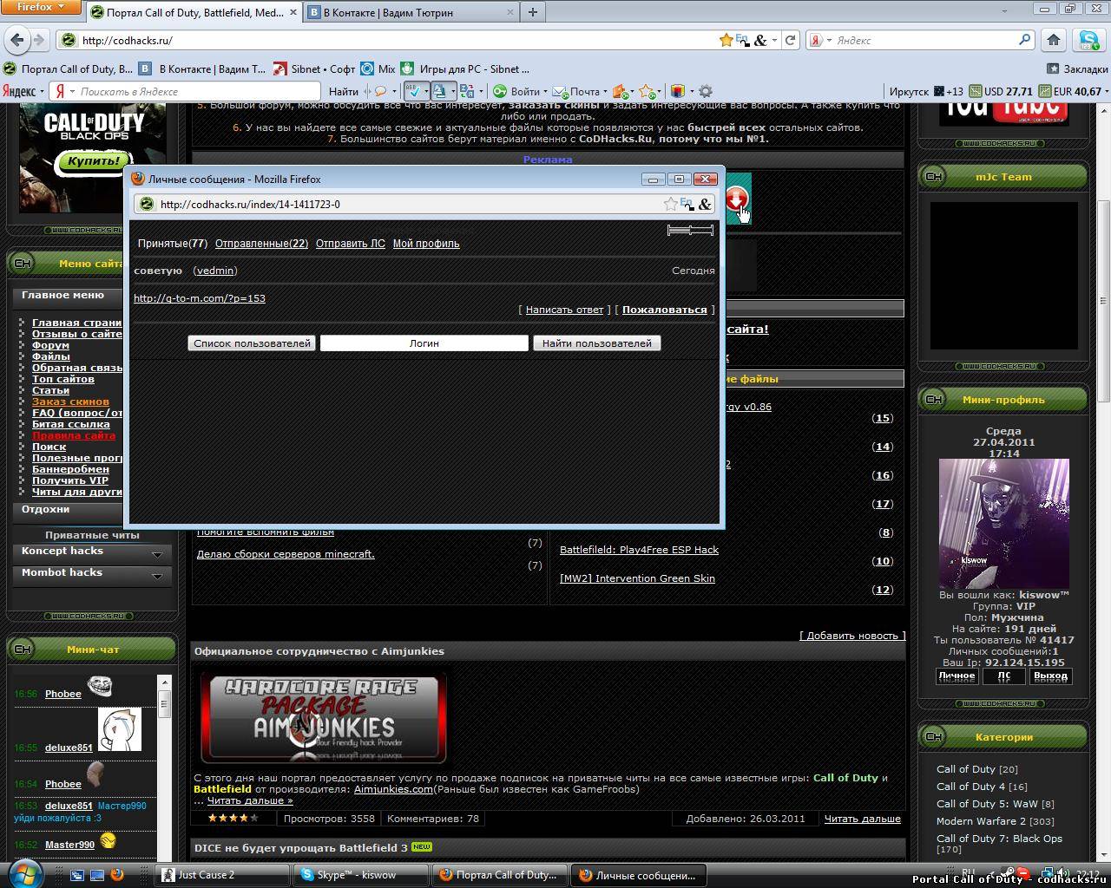Launch Firefox from quick launch bar
Viewport: 1111px width, 888px height.
point(117,875)
